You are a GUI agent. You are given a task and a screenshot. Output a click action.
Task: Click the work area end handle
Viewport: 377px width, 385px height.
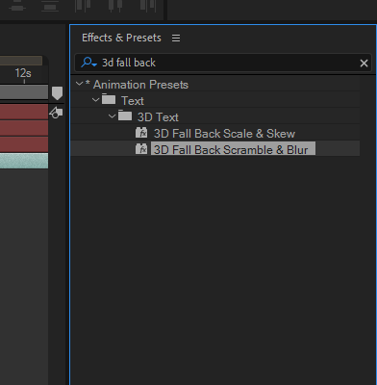pyautogui.click(x=57, y=93)
